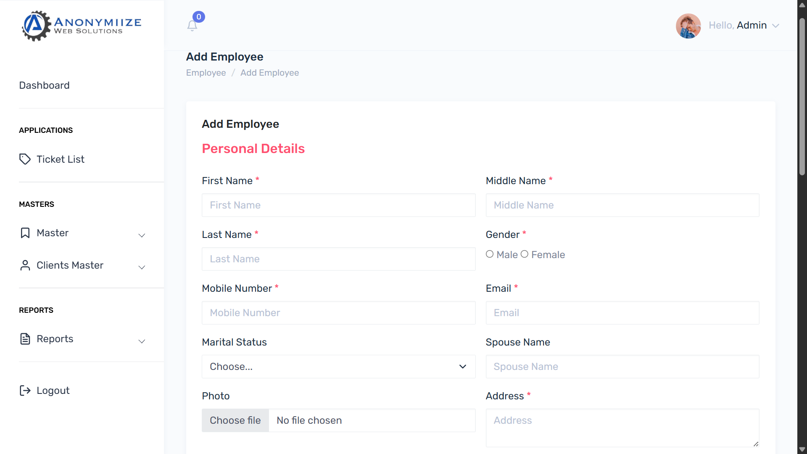This screenshot has height=454, width=807.
Task: Click the Reports document icon
Action: pos(25,339)
